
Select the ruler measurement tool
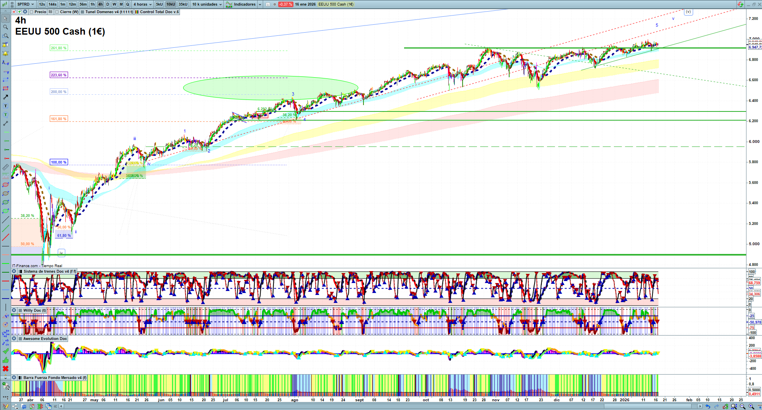tap(6, 167)
